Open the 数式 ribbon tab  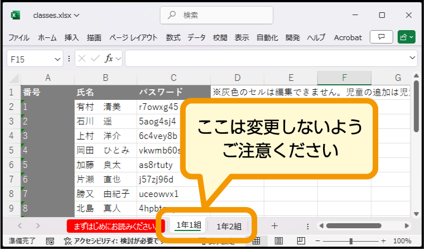pos(173,37)
